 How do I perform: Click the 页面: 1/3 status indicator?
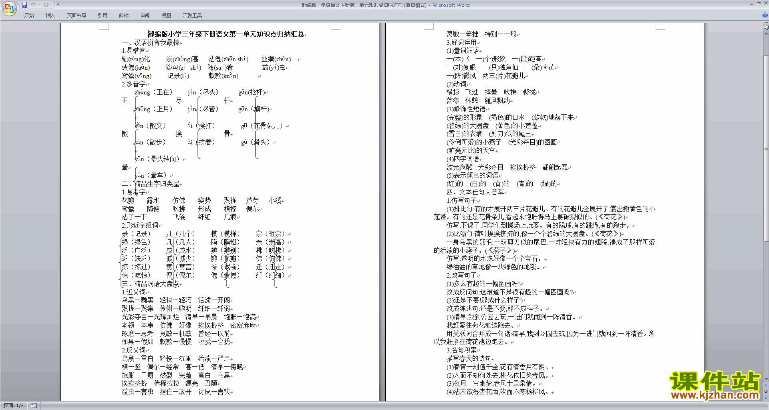14,406
